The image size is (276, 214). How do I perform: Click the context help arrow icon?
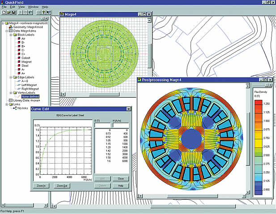[x=49, y=12]
